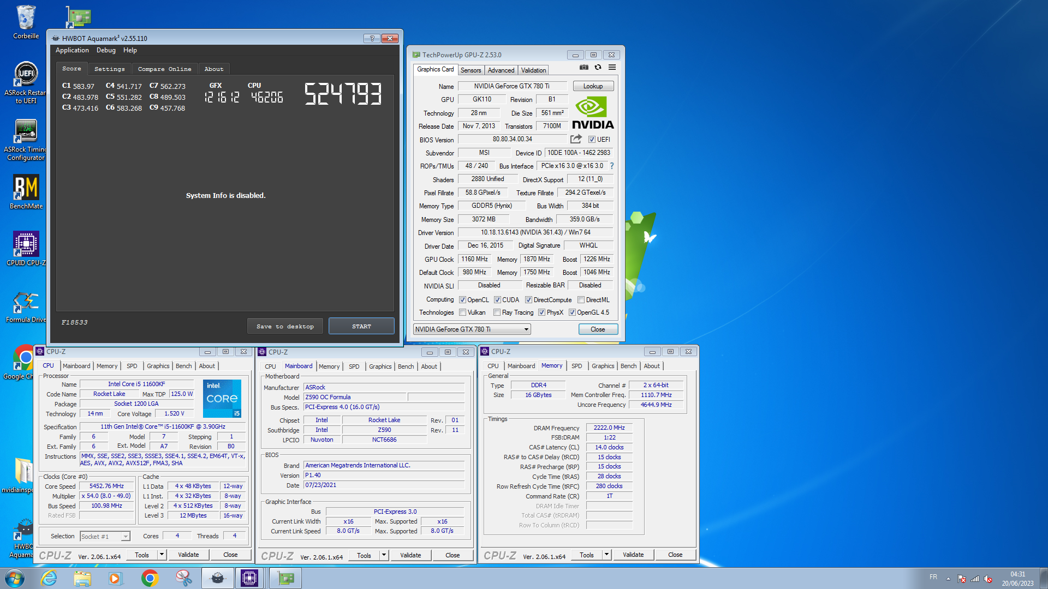Click the START button in Aquamark
The width and height of the screenshot is (1048, 589).
pyautogui.click(x=361, y=326)
